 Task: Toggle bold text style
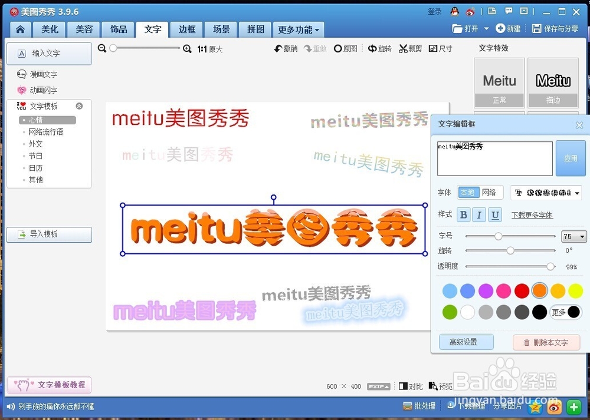point(463,215)
